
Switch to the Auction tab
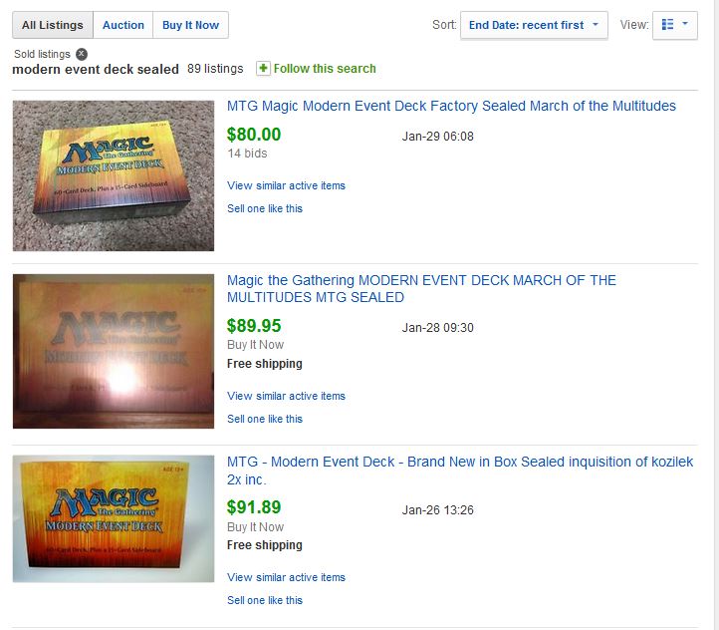(122, 25)
